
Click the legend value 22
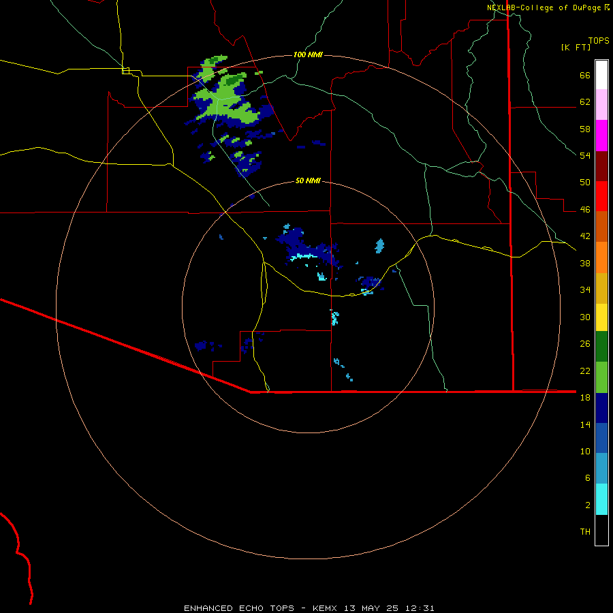click(585, 371)
